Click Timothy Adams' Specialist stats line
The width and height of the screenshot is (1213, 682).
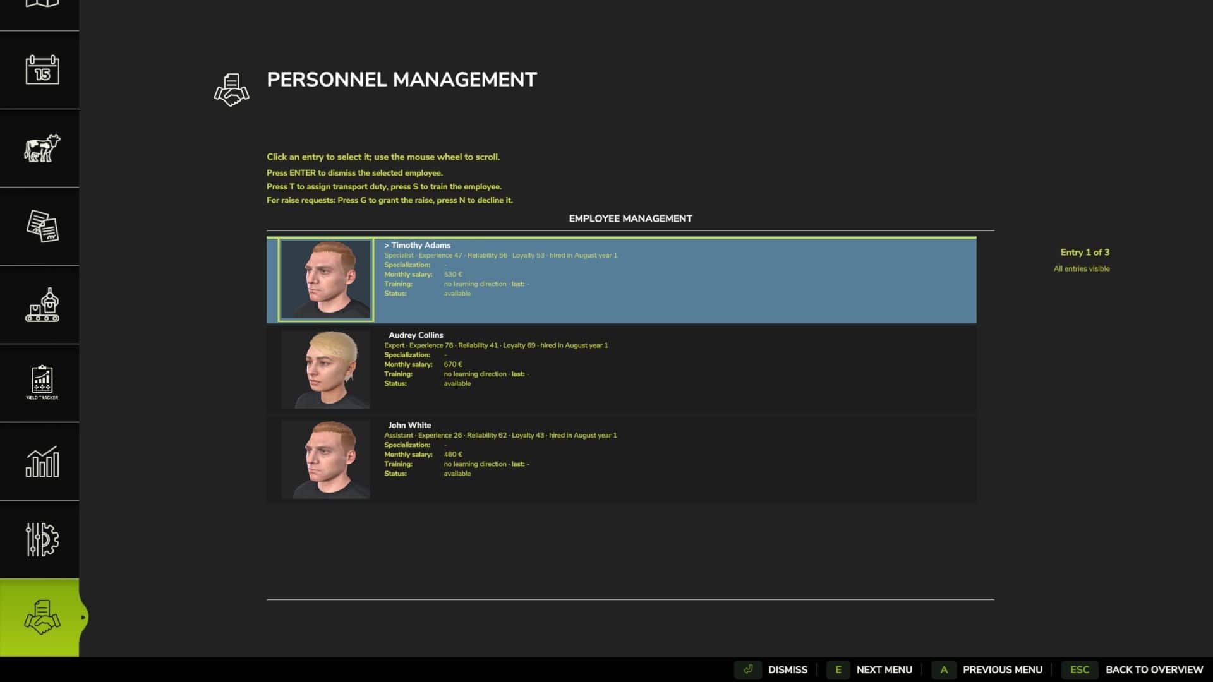(501, 256)
